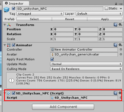Image resolution: width=124 pixels, height=112 pixels.
Task: Open the Animator help reference icon
Action: [x=115, y=45]
